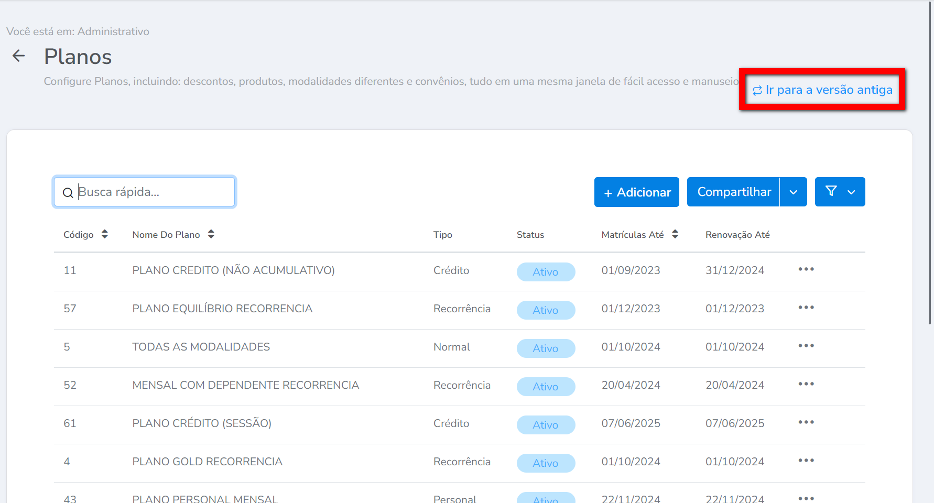Open more options for PLANO GOLD RECORRENCIA
The height and width of the screenshot is (503, 934).
pyautogui.click(x=806, y=461)
